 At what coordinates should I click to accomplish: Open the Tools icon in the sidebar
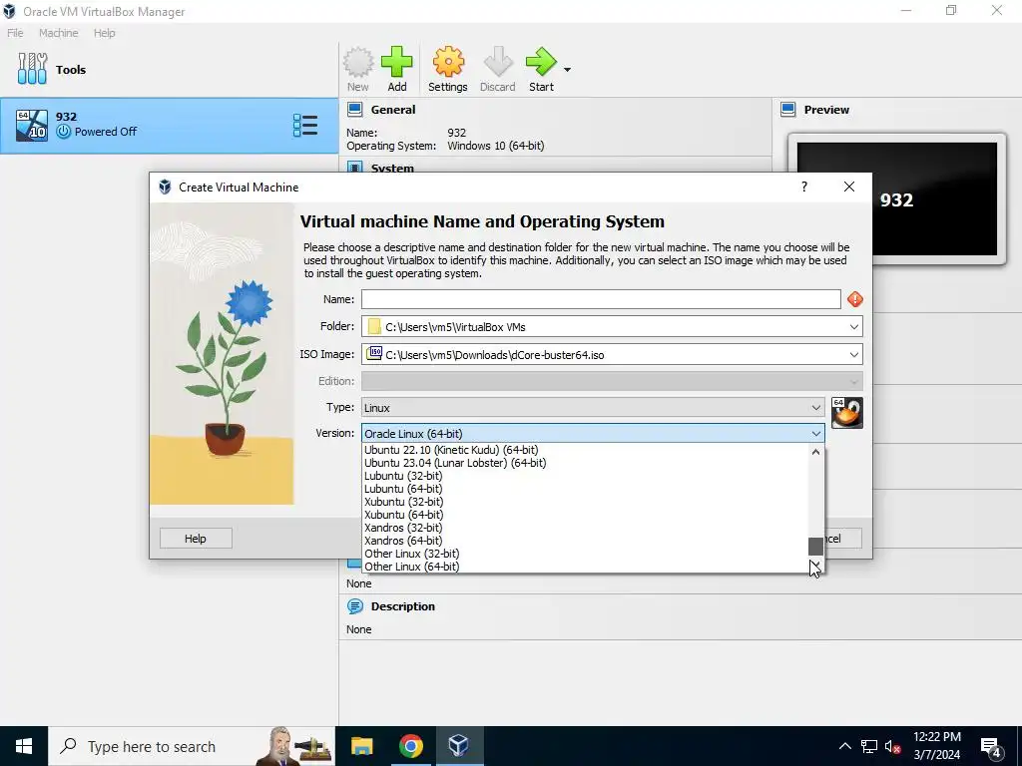33,69
